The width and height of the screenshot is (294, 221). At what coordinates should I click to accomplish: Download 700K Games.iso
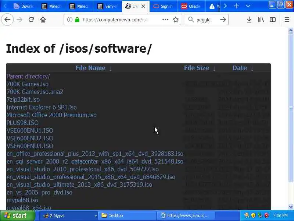27,84
